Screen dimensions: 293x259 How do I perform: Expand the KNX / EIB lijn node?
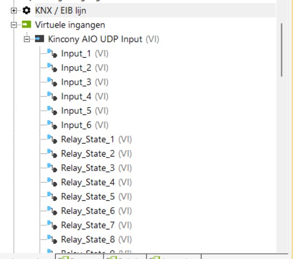[14, 10]
